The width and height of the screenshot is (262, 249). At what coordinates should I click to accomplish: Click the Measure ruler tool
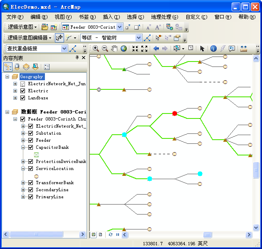coord(244,49)
